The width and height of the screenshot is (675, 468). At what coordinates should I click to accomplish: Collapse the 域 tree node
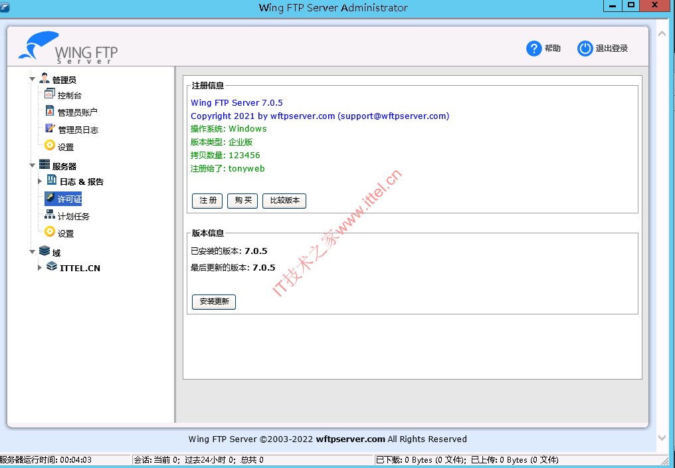click(33, 252)
